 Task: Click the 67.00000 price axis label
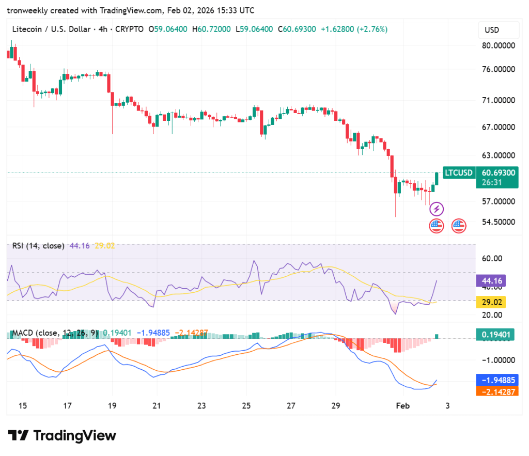pos(499,127)
